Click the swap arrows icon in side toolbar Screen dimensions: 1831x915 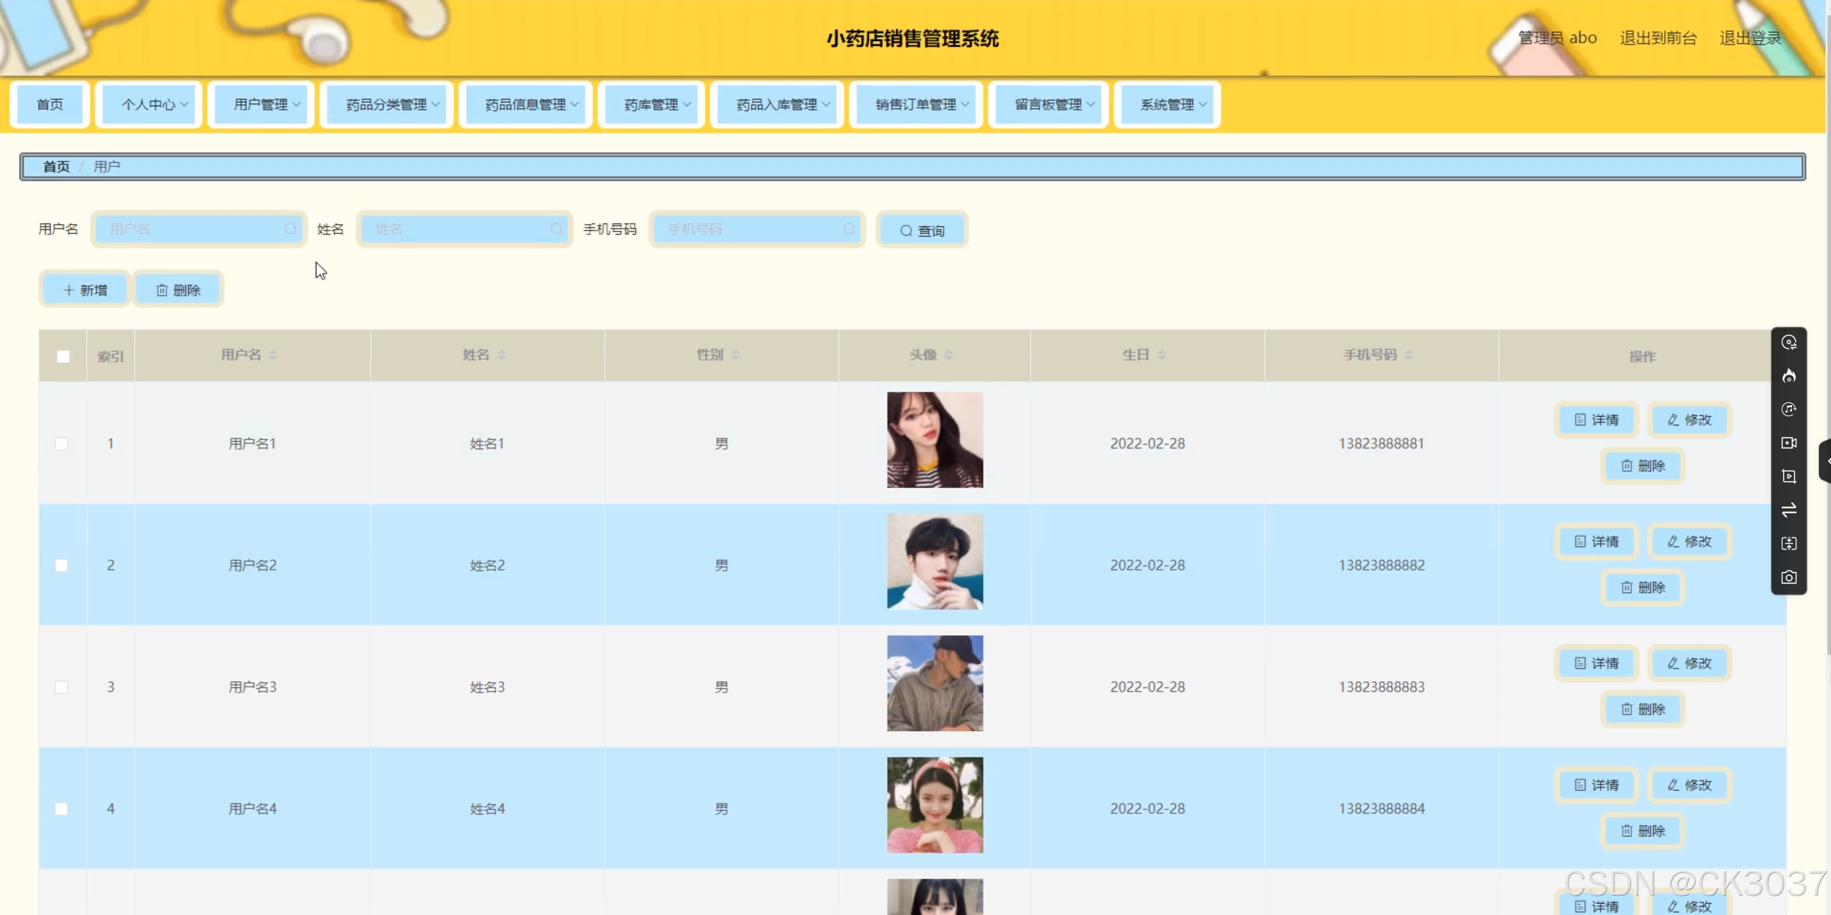pos(1788,510)
